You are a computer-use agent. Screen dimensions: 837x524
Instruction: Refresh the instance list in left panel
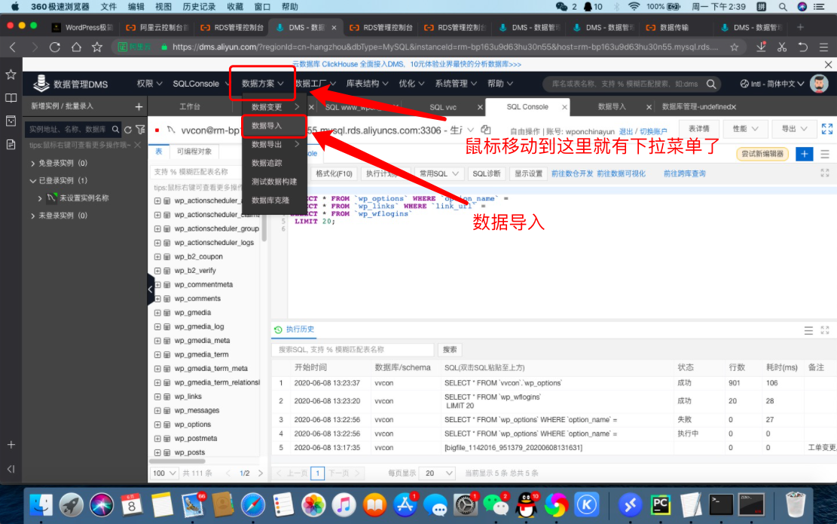(128, 129)
